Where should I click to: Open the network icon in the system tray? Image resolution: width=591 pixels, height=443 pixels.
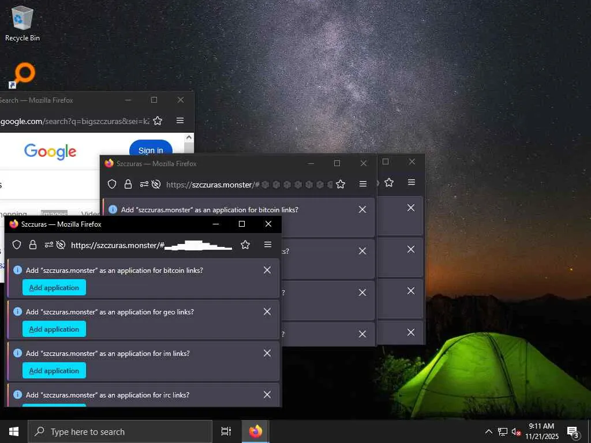(503, 431)
